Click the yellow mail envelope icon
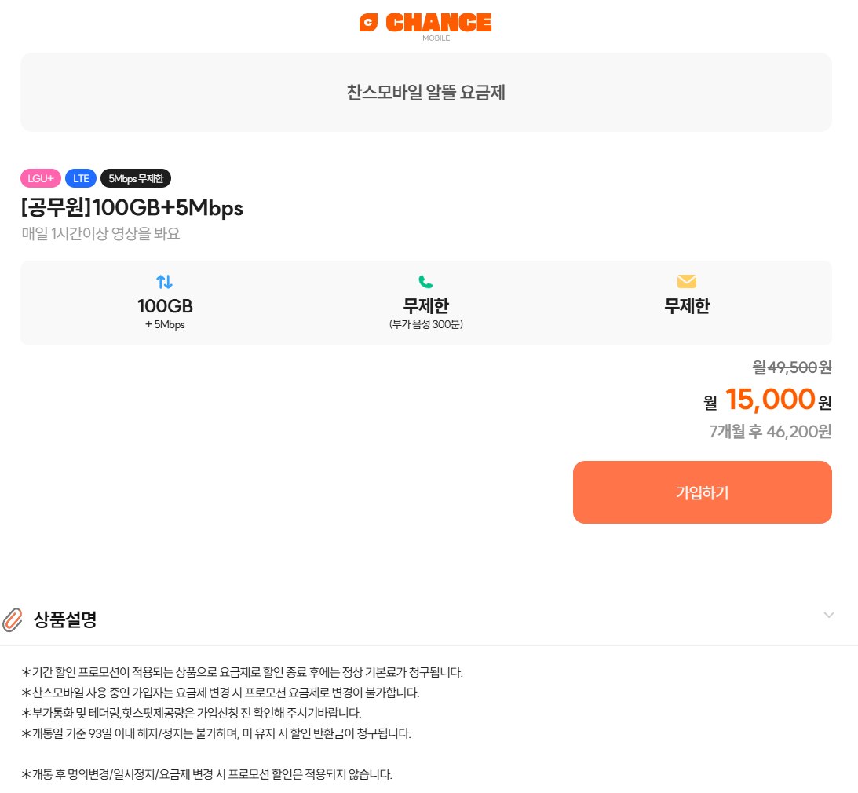This screenshot has height=793, width=858. click(686, 280)
